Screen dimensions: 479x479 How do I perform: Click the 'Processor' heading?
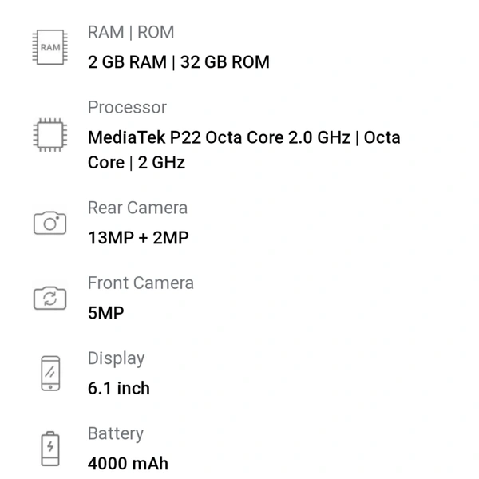point(127,108)
